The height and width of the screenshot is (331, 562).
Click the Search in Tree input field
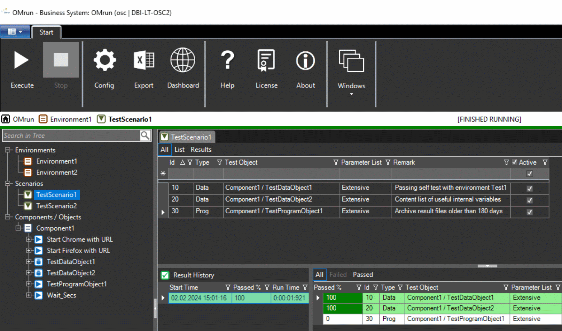click(70, 135)
